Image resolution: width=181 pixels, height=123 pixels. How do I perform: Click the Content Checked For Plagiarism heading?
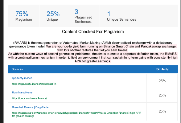pyautogui.click(x=93, y=32)
